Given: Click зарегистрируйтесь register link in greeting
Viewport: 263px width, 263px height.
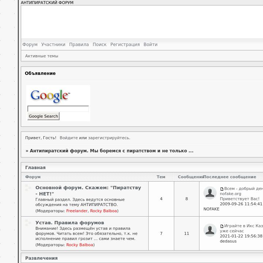Looking at the screenshot, I should coord(109,138).
